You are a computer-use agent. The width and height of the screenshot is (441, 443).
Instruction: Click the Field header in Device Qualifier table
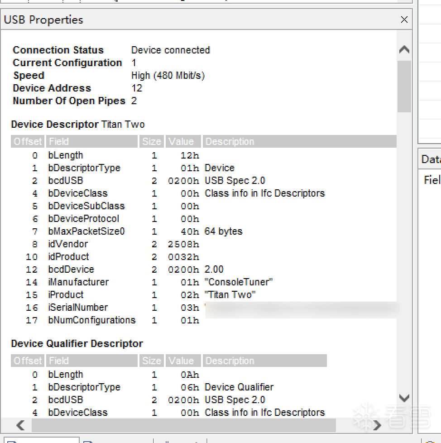92,361
